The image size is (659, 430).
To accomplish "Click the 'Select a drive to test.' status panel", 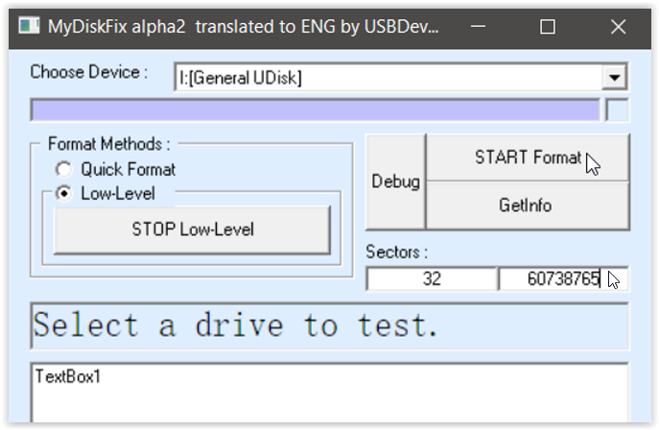I will (330, 325).
